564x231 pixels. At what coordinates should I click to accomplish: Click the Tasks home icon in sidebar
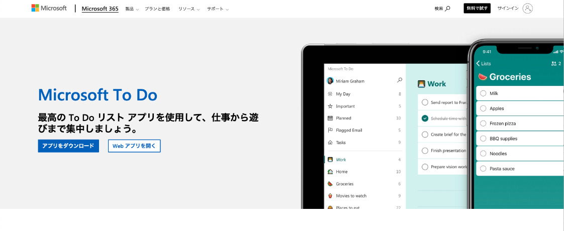(330, 143)
